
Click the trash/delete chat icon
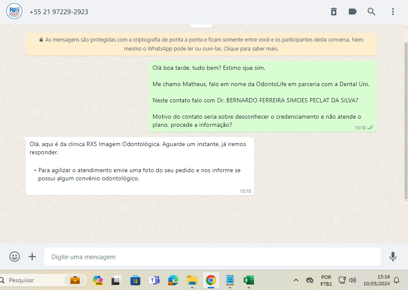click(x=334, y=12)
